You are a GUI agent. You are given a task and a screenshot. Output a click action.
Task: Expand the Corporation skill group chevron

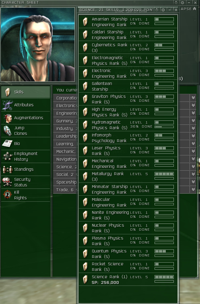pyautogui.click(x=193, y=98)
